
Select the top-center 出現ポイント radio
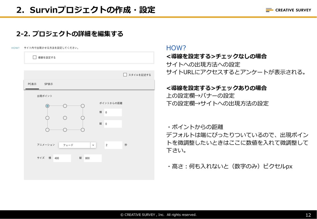click(65, 106)
